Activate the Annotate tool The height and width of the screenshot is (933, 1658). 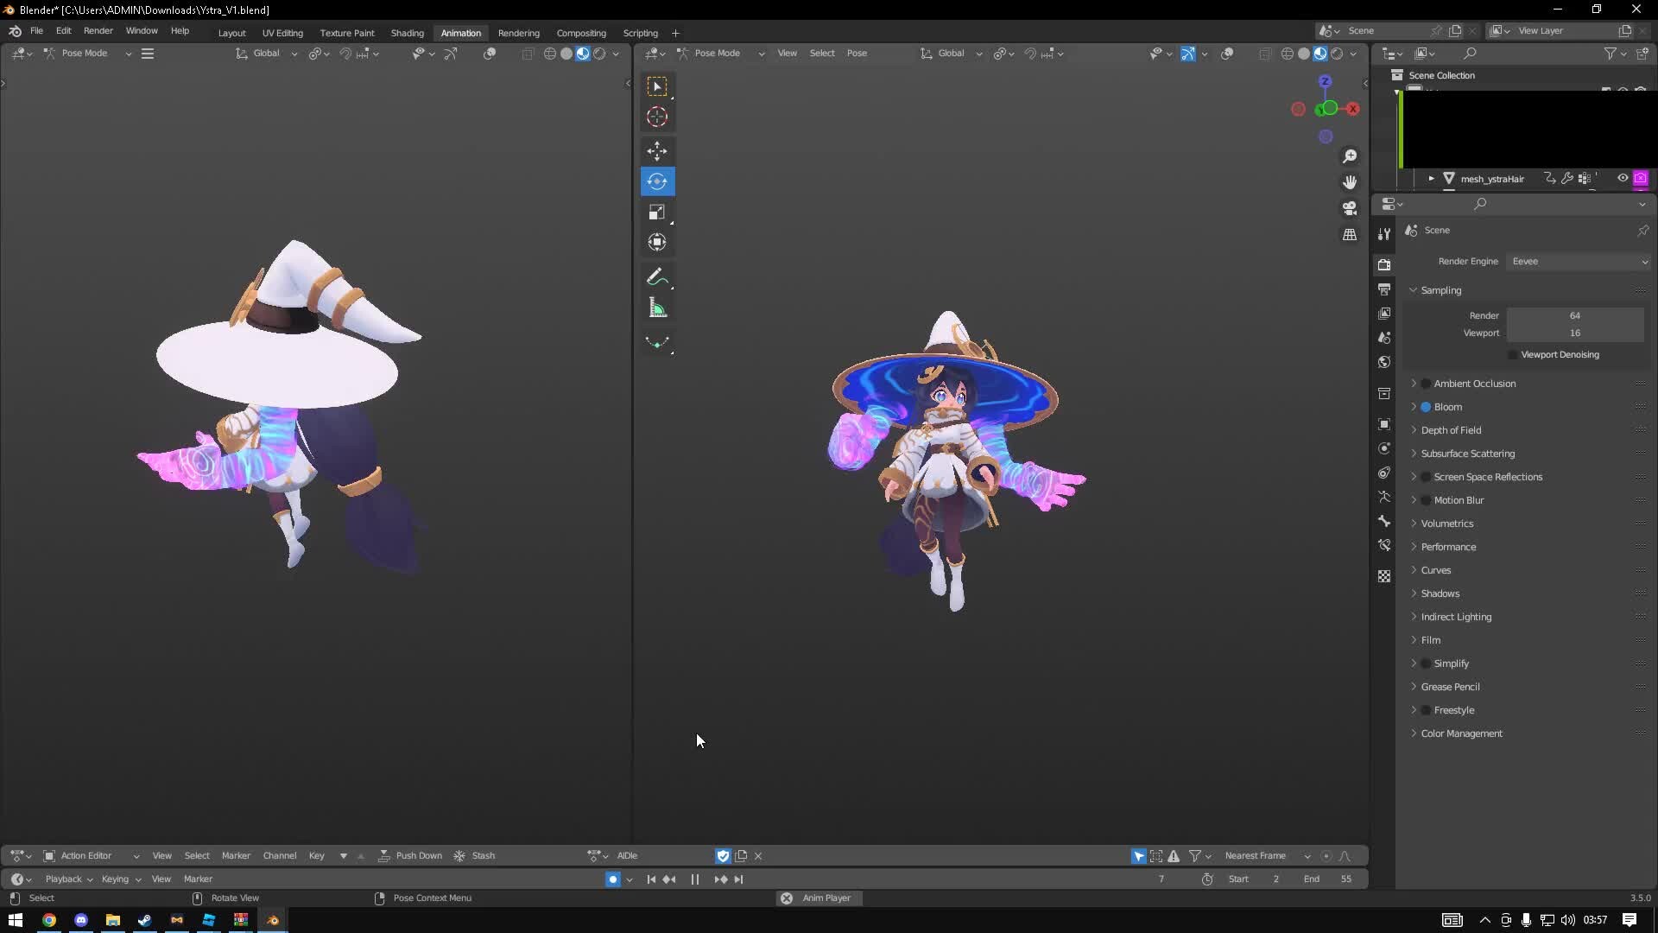click(657, 276)
